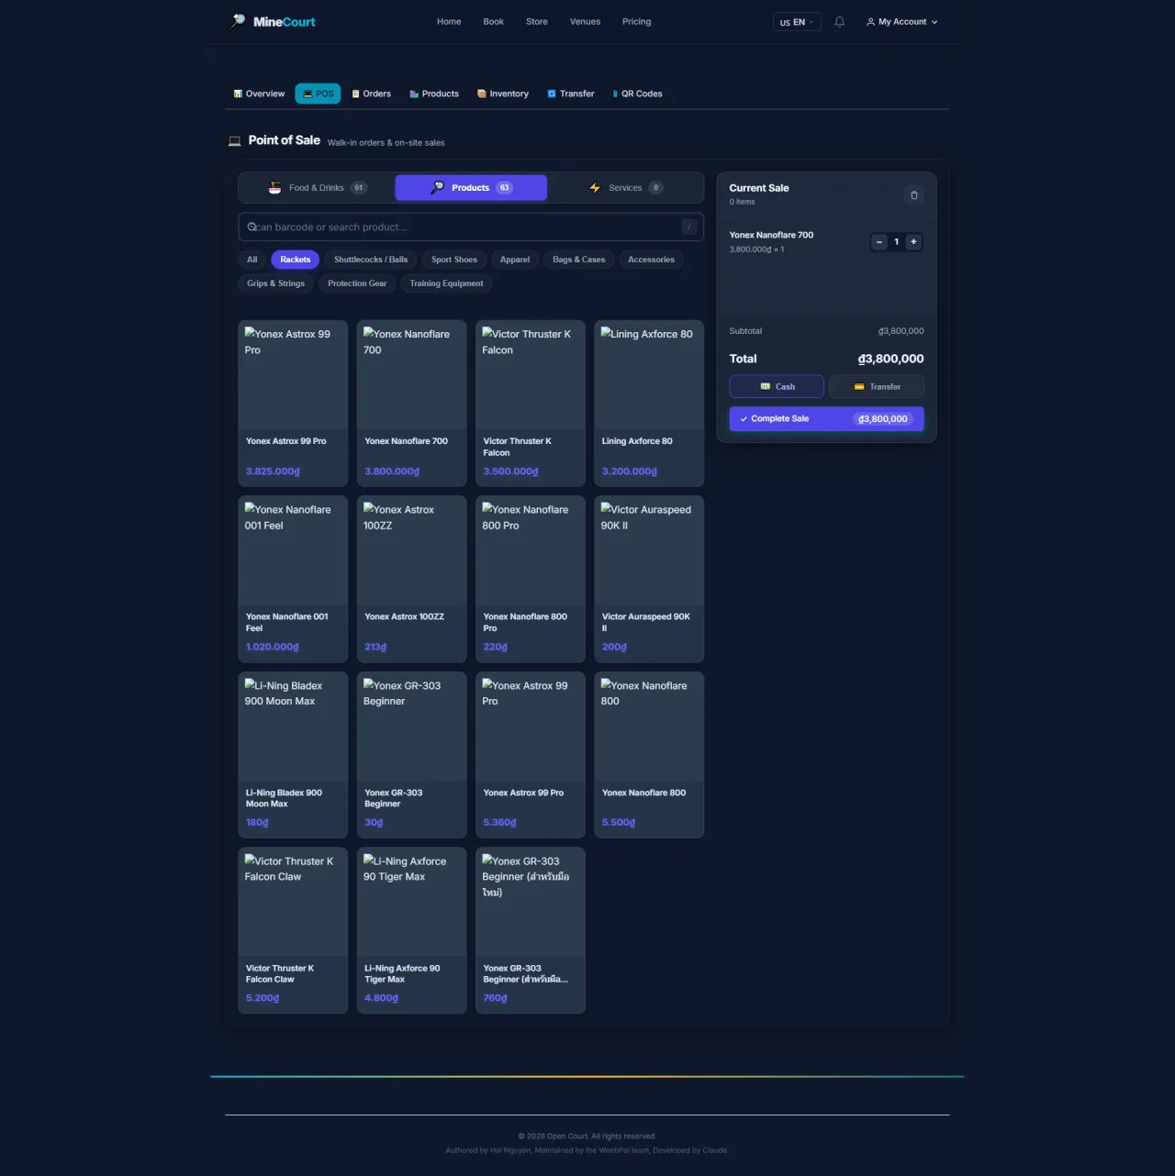Open the Book link in the header
Screen dimensions: 1175x1176
(x=494, y=22)
